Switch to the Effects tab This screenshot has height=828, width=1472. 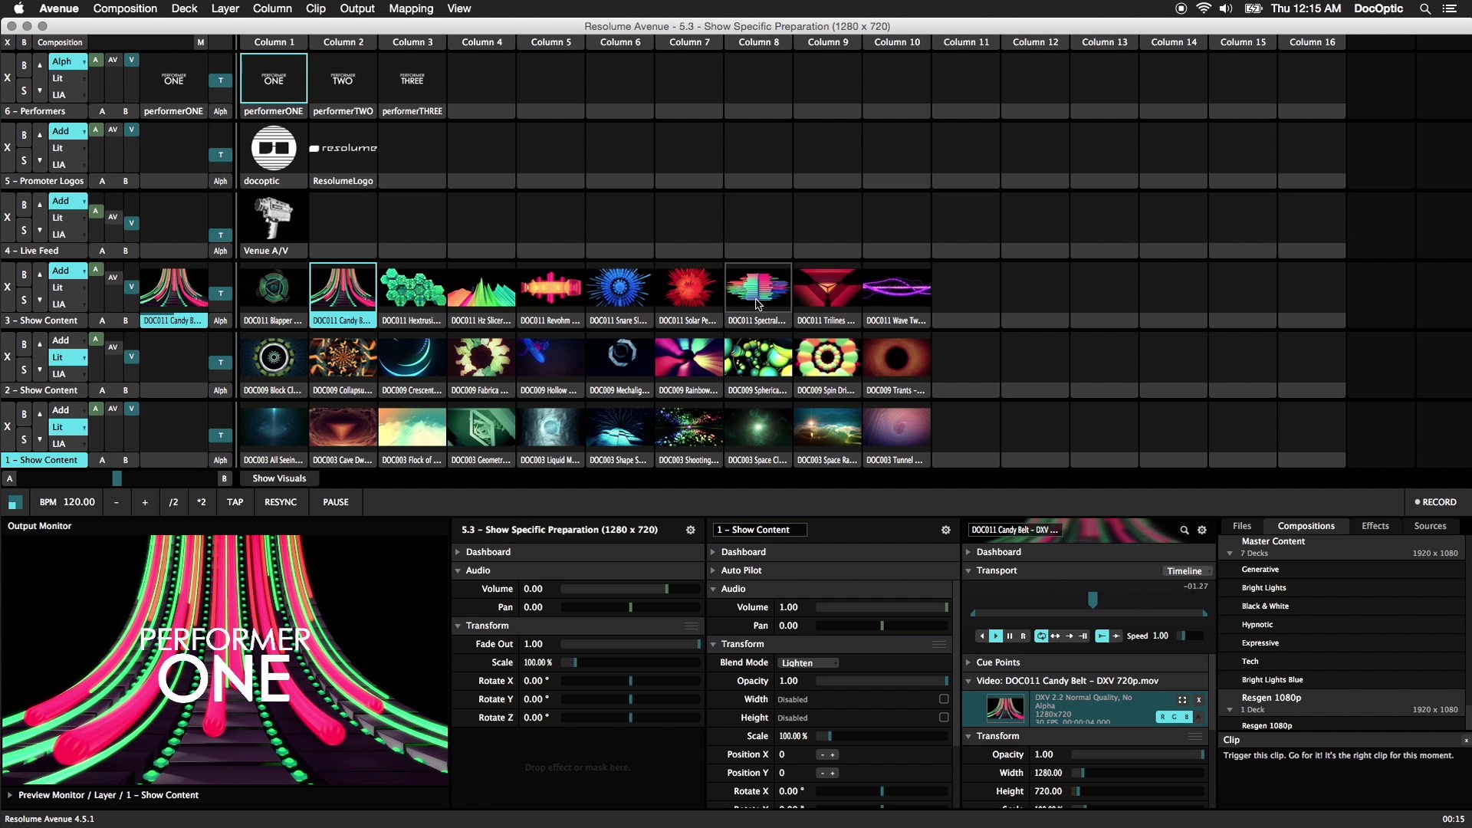1375,526
